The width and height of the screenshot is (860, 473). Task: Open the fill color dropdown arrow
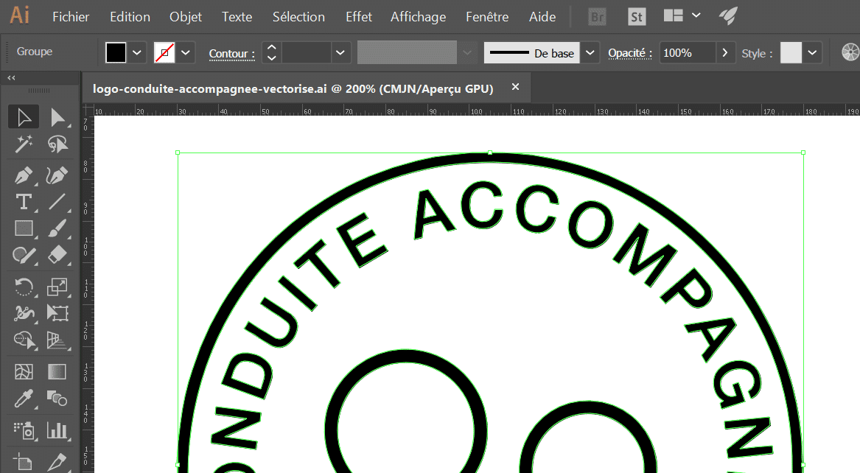tap(137, 53)
